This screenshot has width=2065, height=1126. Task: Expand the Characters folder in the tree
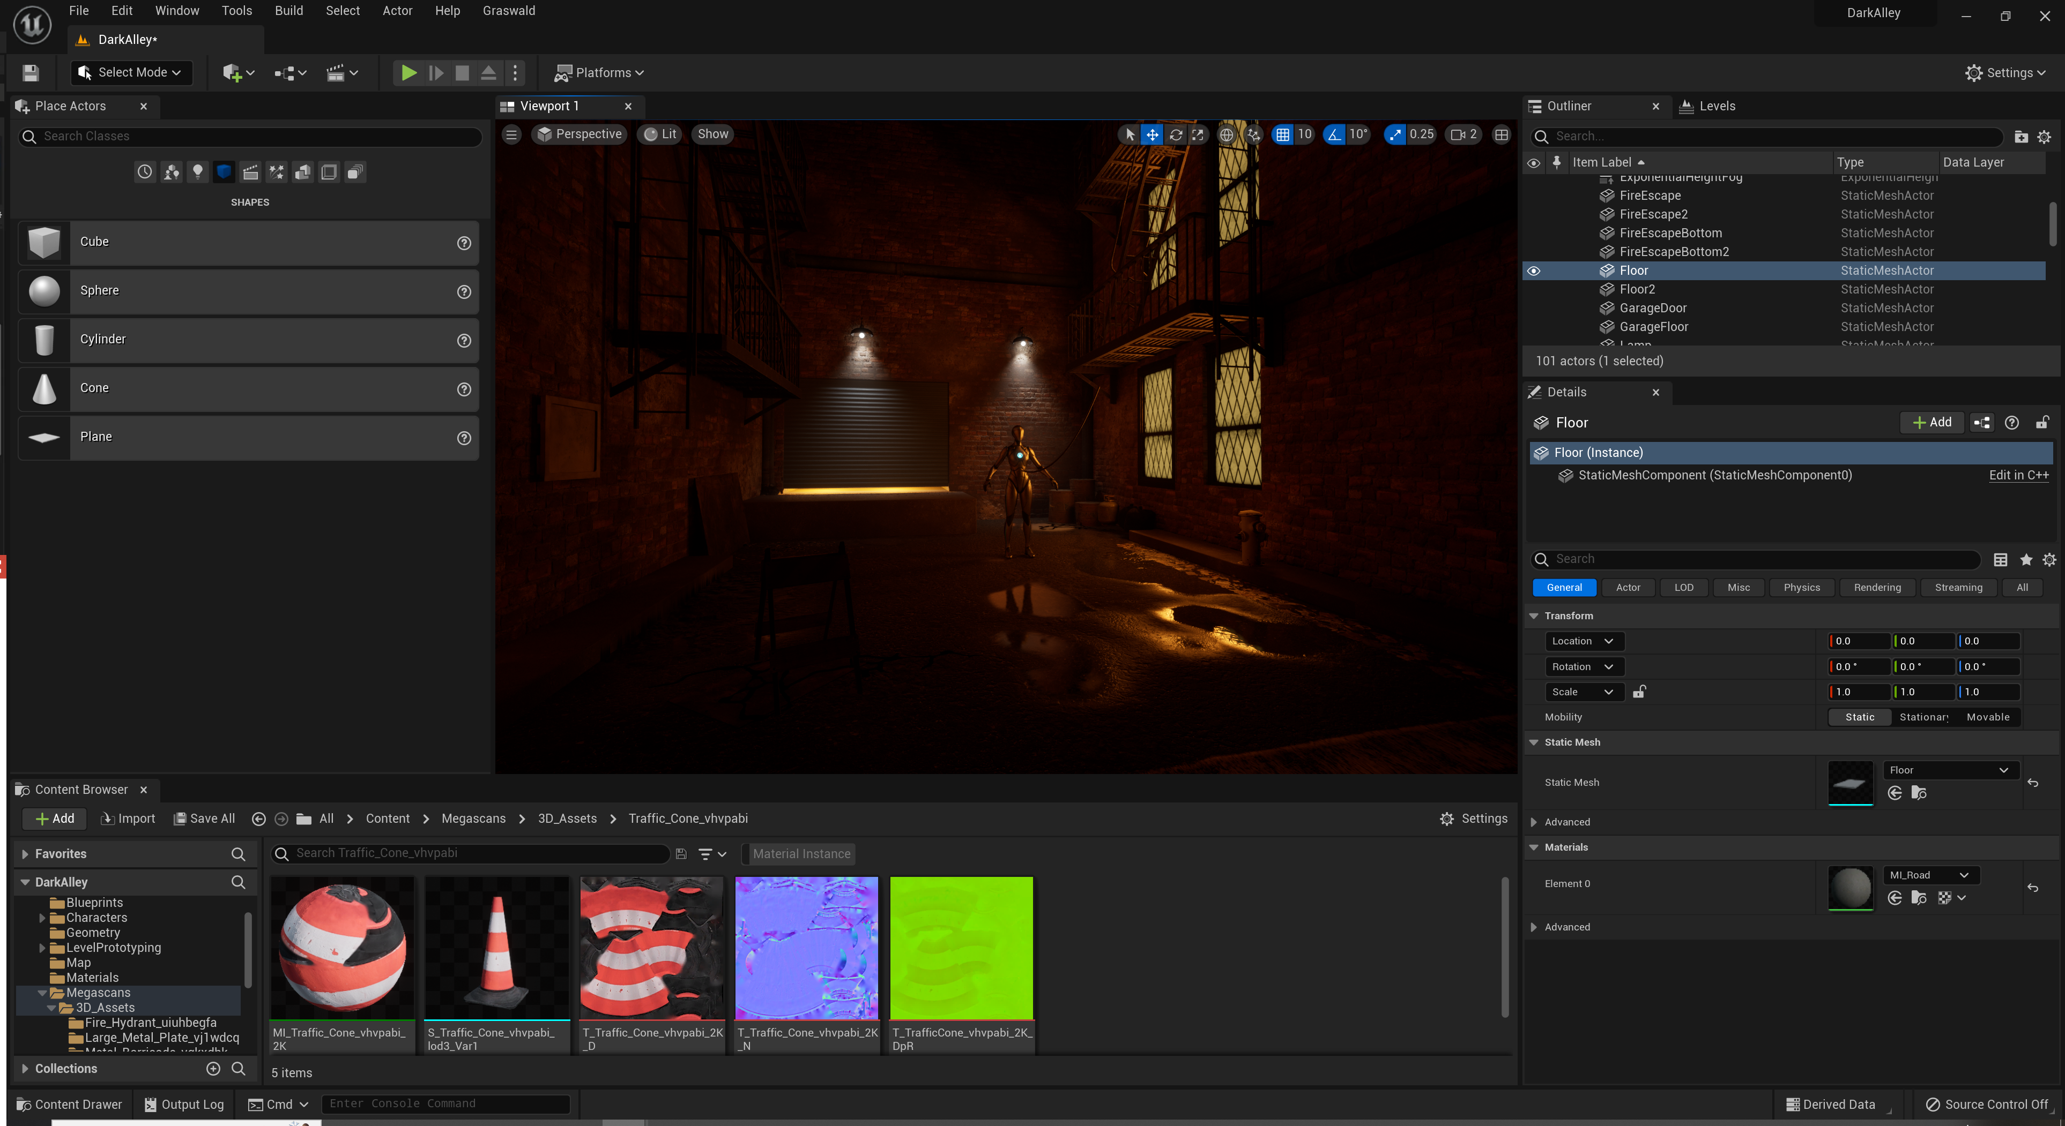point(42,918)
